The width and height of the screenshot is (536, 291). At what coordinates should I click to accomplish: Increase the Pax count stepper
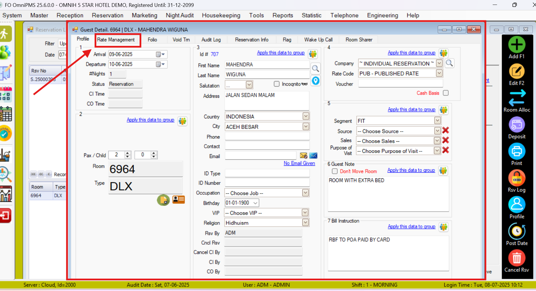click(x=128, y=153)
